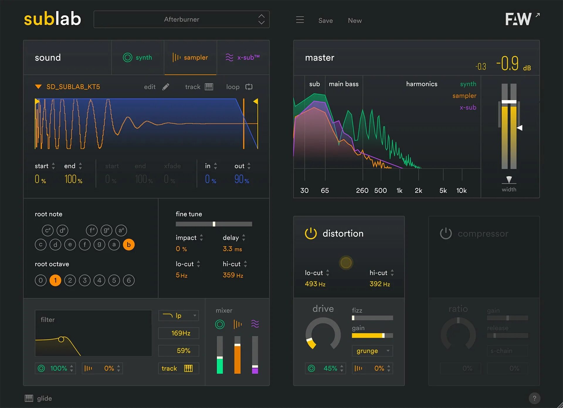Click the loop label

click(x=233, y=87)
